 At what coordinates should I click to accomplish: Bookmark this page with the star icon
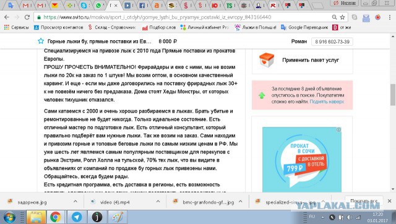pos(342,17)
